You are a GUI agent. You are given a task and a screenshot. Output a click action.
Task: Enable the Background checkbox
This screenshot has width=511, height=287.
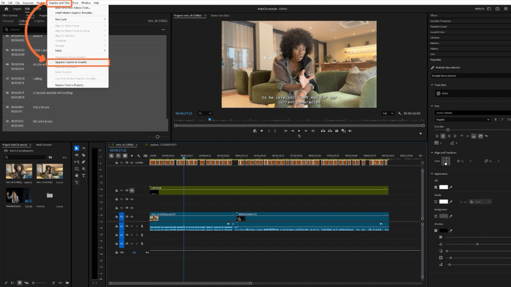coord(436,216)
